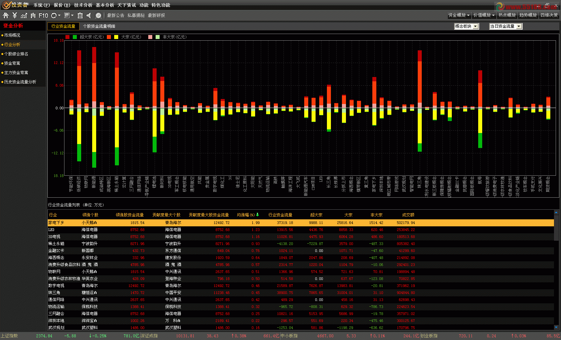Open the 技术分析 menu
The image size is (561, 340).
(x=83, y=5)
